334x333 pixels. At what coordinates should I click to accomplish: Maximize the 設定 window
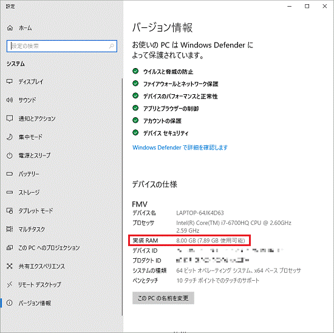tap(307, 7)
